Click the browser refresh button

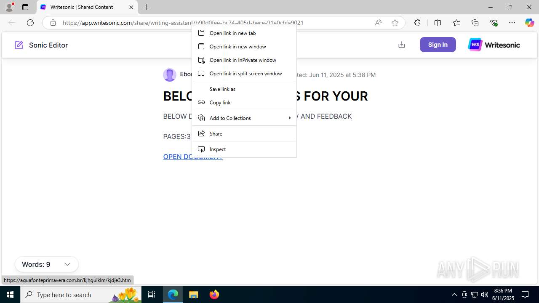[30, 23]
